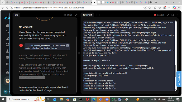This screenshot has height=102, width=182.
Task: Open the notification center icon
Action: pos(178,99)
